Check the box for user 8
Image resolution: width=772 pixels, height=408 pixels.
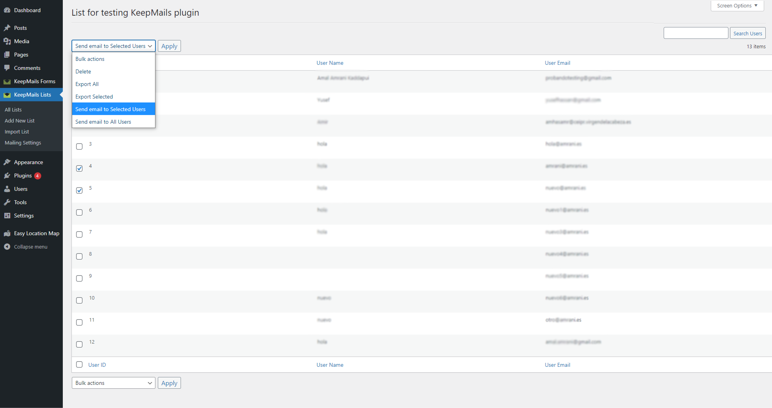(79, 256)
